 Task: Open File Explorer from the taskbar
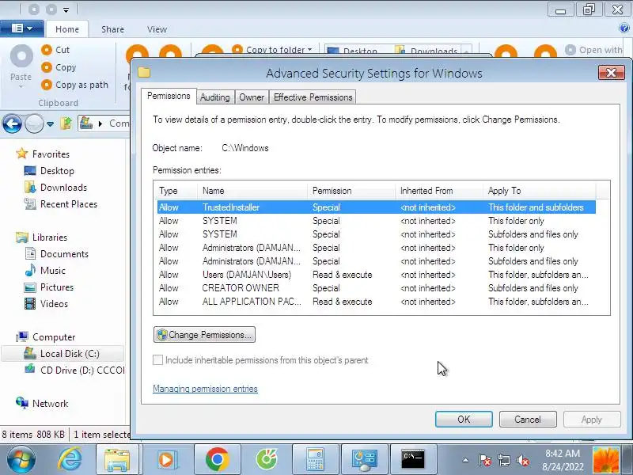117,460
